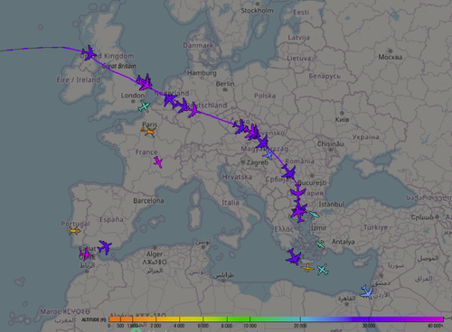
Task: Click the Antalya city label
Action: pyautogui.click(x=344, y=242)
